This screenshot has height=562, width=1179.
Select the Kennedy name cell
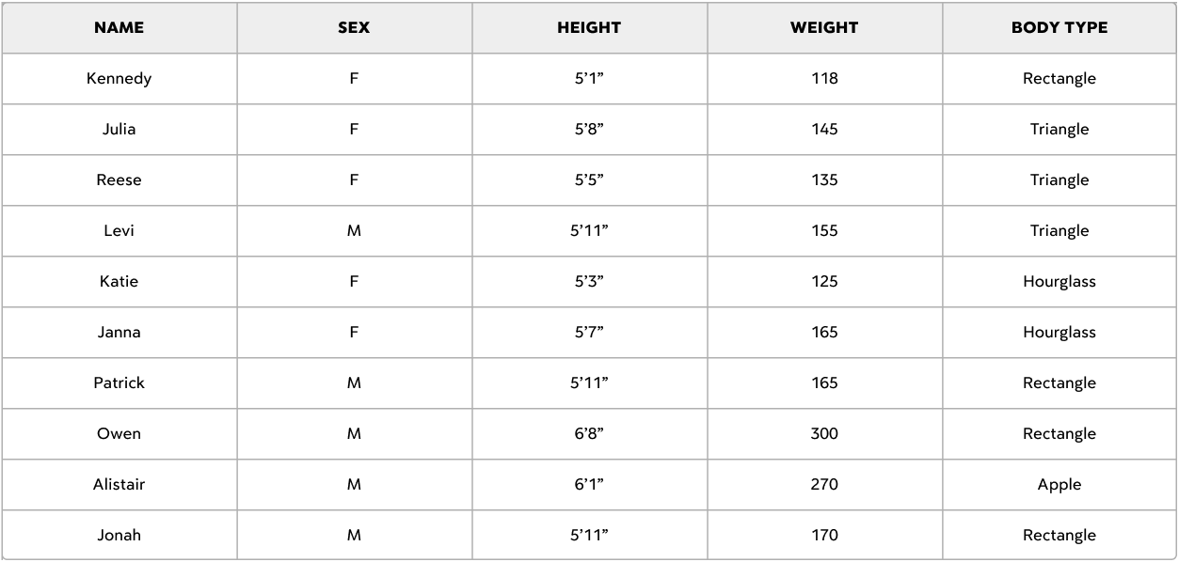[119, 79]
